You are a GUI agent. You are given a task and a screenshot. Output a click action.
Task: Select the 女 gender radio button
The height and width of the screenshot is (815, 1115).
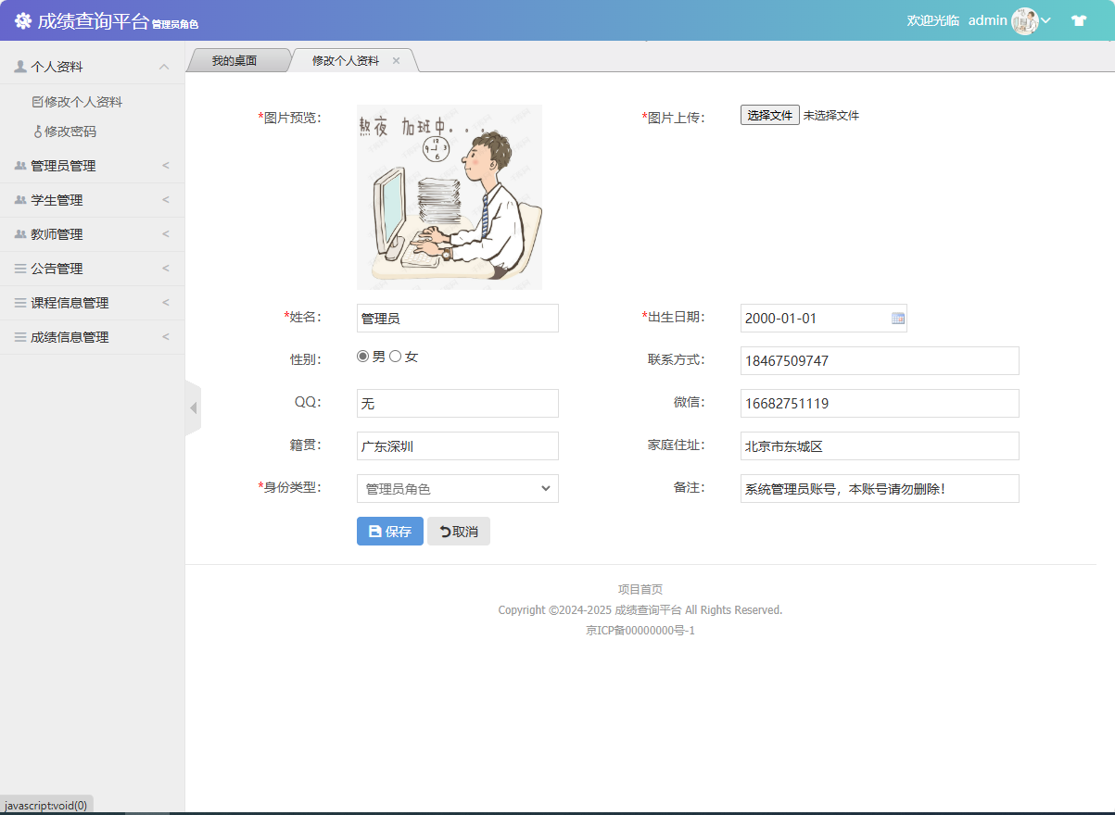click(396, 355)
